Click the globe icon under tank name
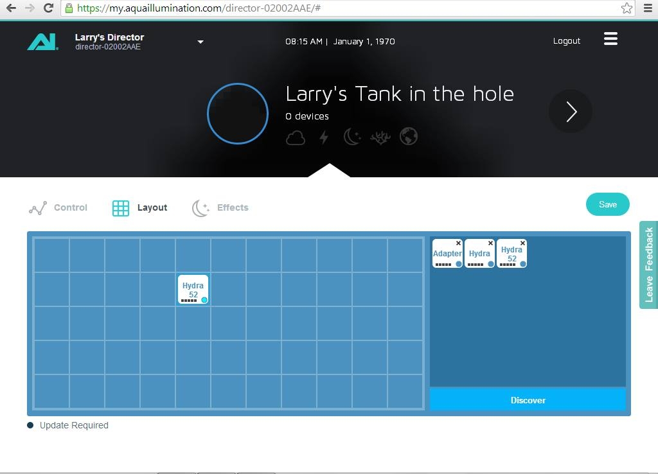The height and width of the screenshot is (474, 658). (x=409, y=136)
